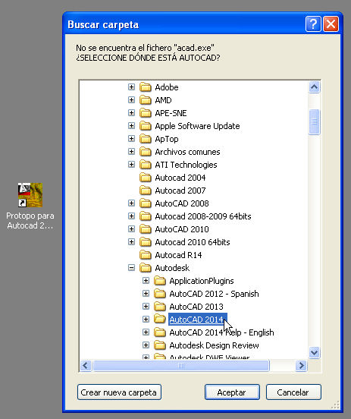This screenshot has height=419, width=351.
Task: Click the ApTop folder icon
Action: 146,139
